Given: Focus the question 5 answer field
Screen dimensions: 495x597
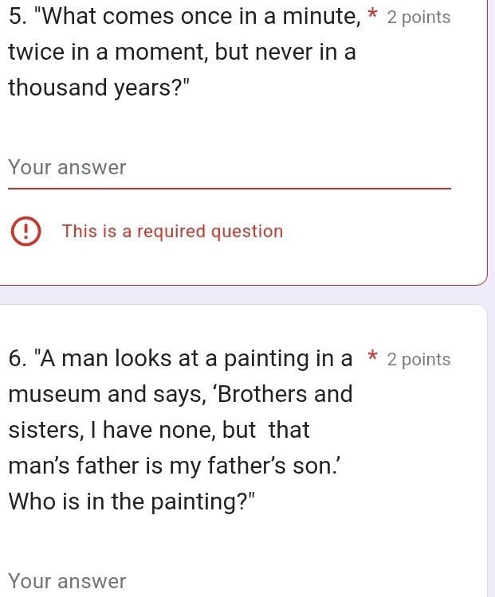Looking at the screenshot, I should [229, 169].
